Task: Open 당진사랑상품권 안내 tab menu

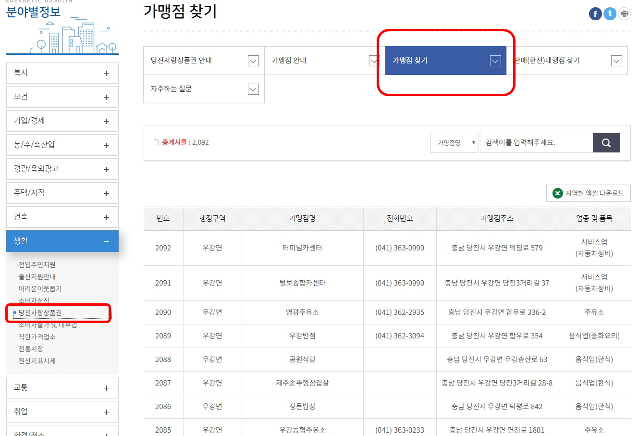Action: click(x=204, y=61)
